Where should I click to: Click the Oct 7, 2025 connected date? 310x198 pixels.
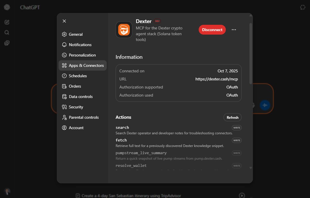pos(228,71)
